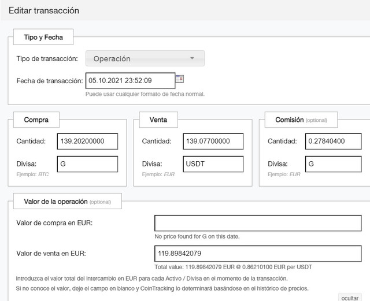Image resolution: width=370 pixels, height=301 pixels.
Task: Click the 'Tipo y Fecha' section label
Action: 43,37
